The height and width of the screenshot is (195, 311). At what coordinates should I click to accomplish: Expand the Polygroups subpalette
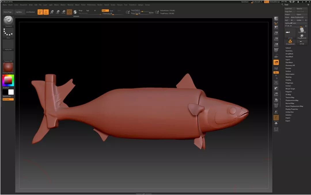click(289, 83)
